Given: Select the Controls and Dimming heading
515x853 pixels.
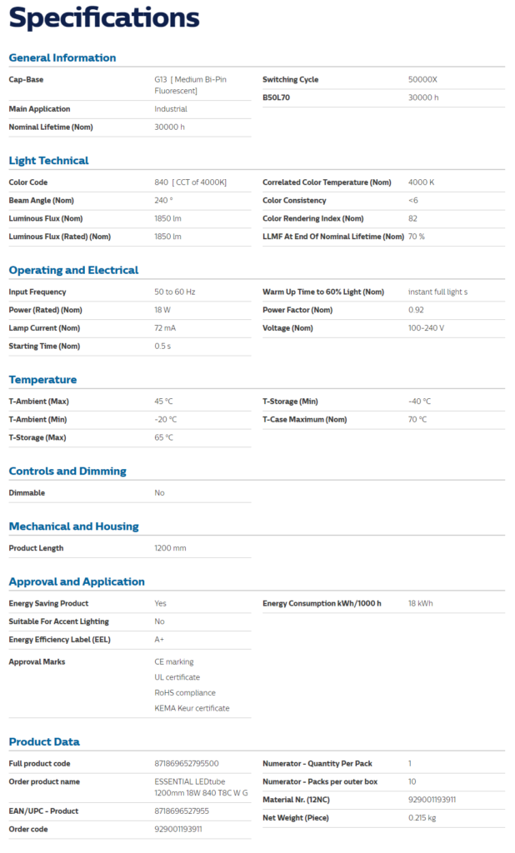Looking at the screenshot, I should point(67,471).
